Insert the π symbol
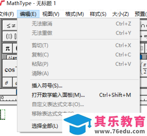The height and width of the screenshot is (136, 147). click(8, 48)
